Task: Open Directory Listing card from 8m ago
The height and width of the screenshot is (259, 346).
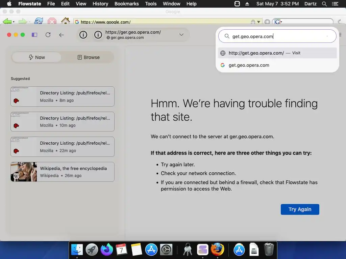Action: tap(63, 96)
